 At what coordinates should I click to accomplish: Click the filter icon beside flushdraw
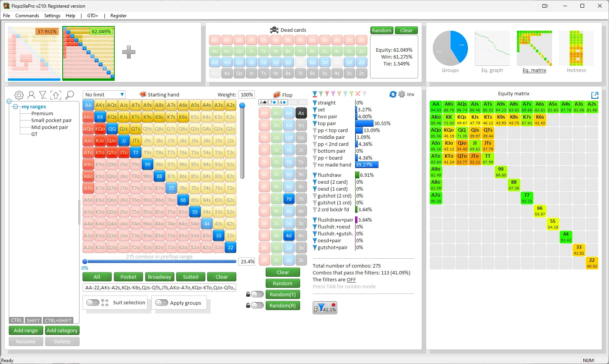point(315,175)
